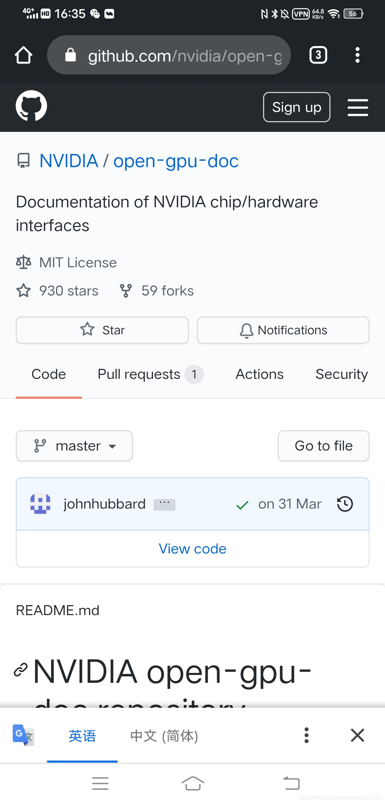Tap the Android home navigation button

(193, 783)
